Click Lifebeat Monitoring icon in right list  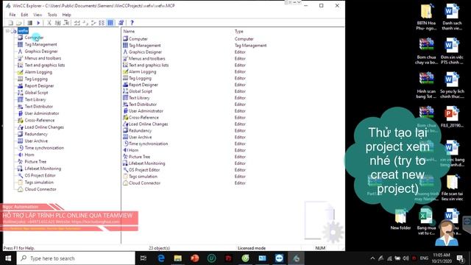click(x=126, y=163)
